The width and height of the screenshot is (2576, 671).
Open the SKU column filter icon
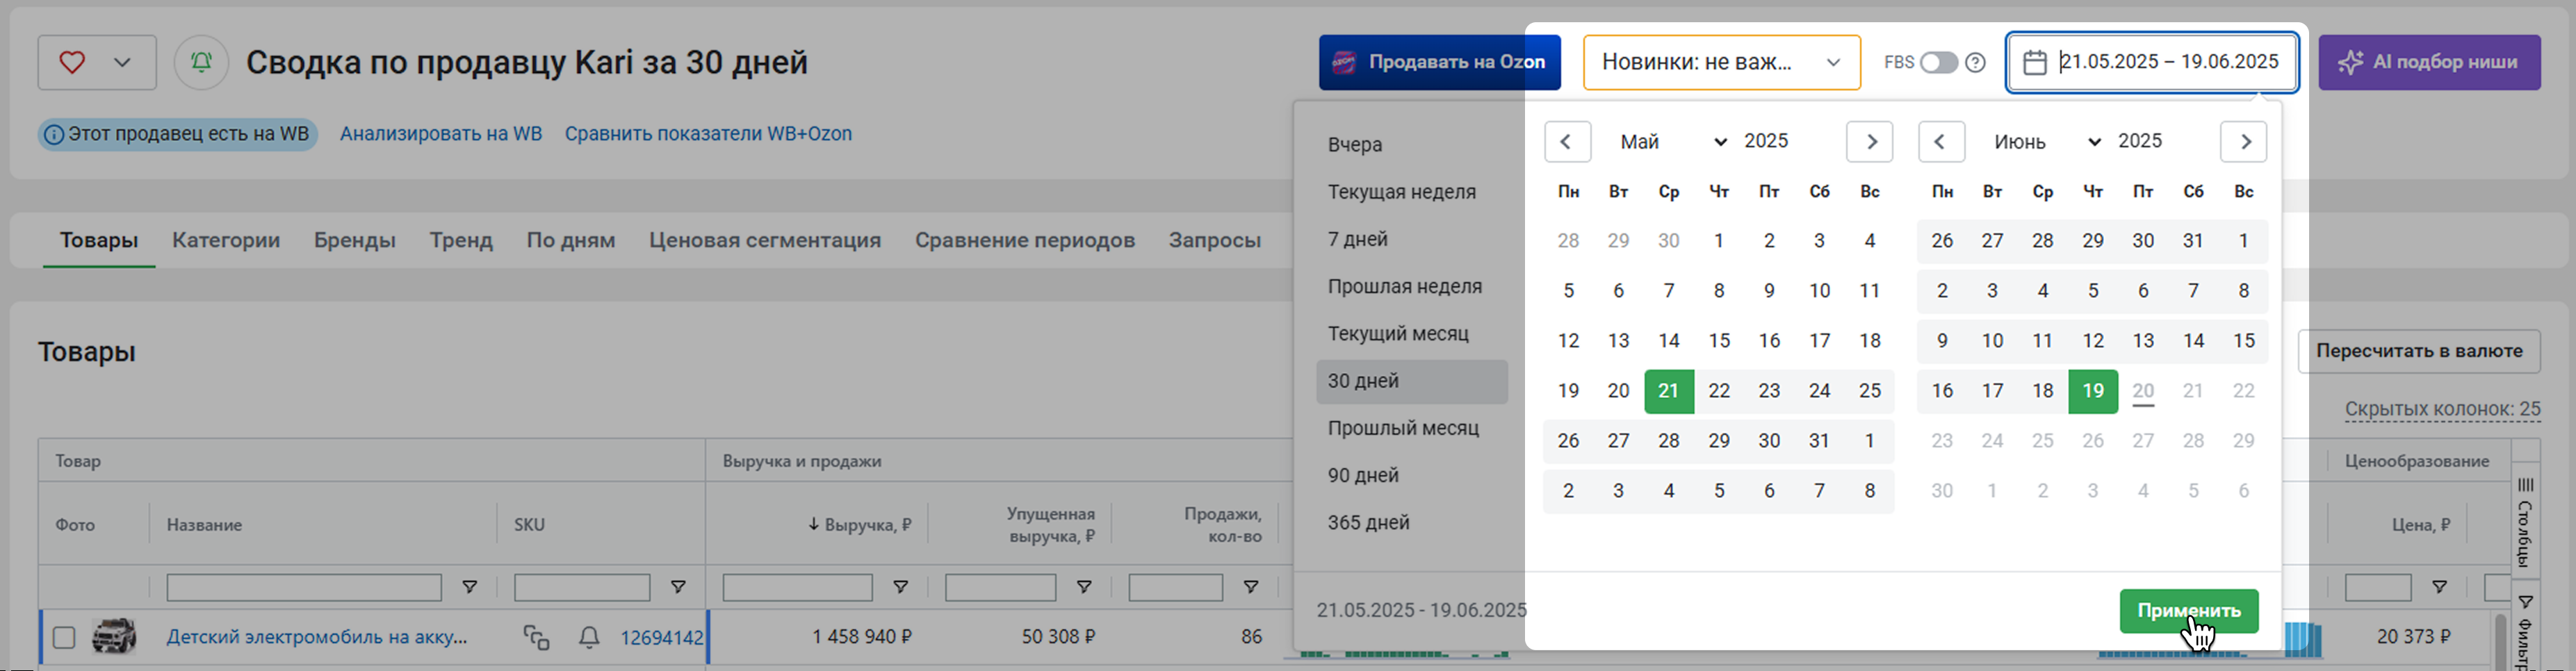[x=678, y=588]
